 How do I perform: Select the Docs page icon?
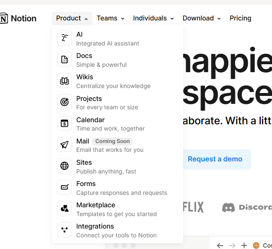[64, 59]
